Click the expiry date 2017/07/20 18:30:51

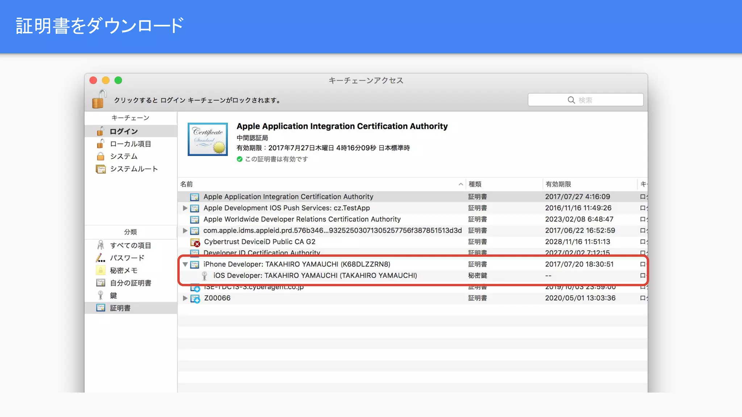point(579,264)
